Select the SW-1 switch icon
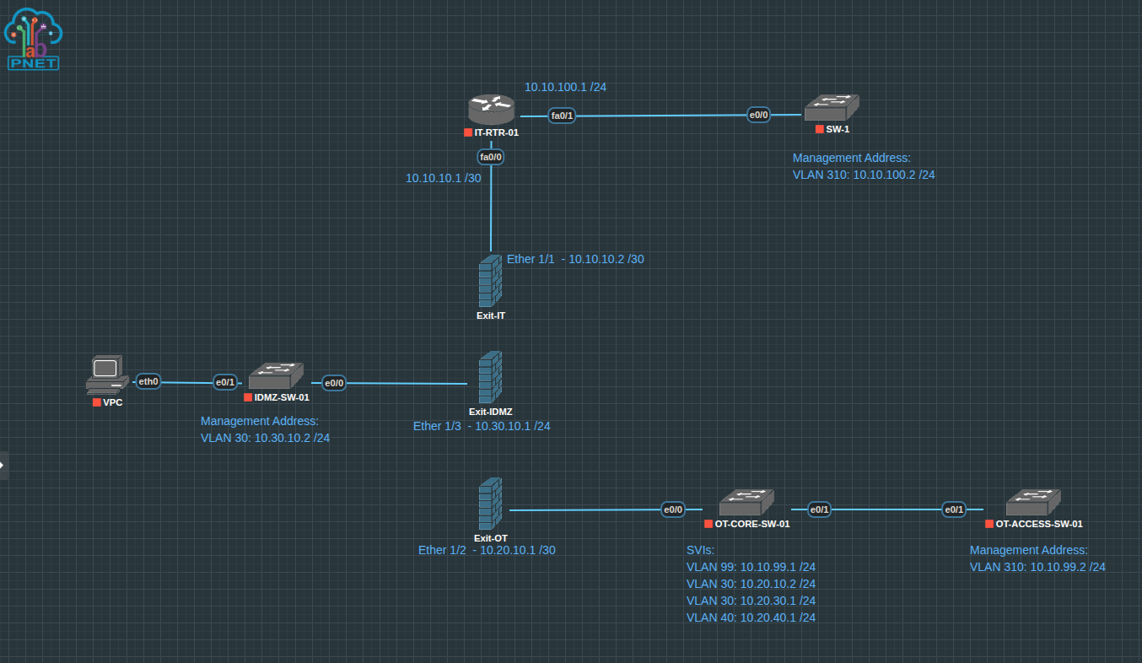This screenshot has height=663, width=1142. click(831, 108)
